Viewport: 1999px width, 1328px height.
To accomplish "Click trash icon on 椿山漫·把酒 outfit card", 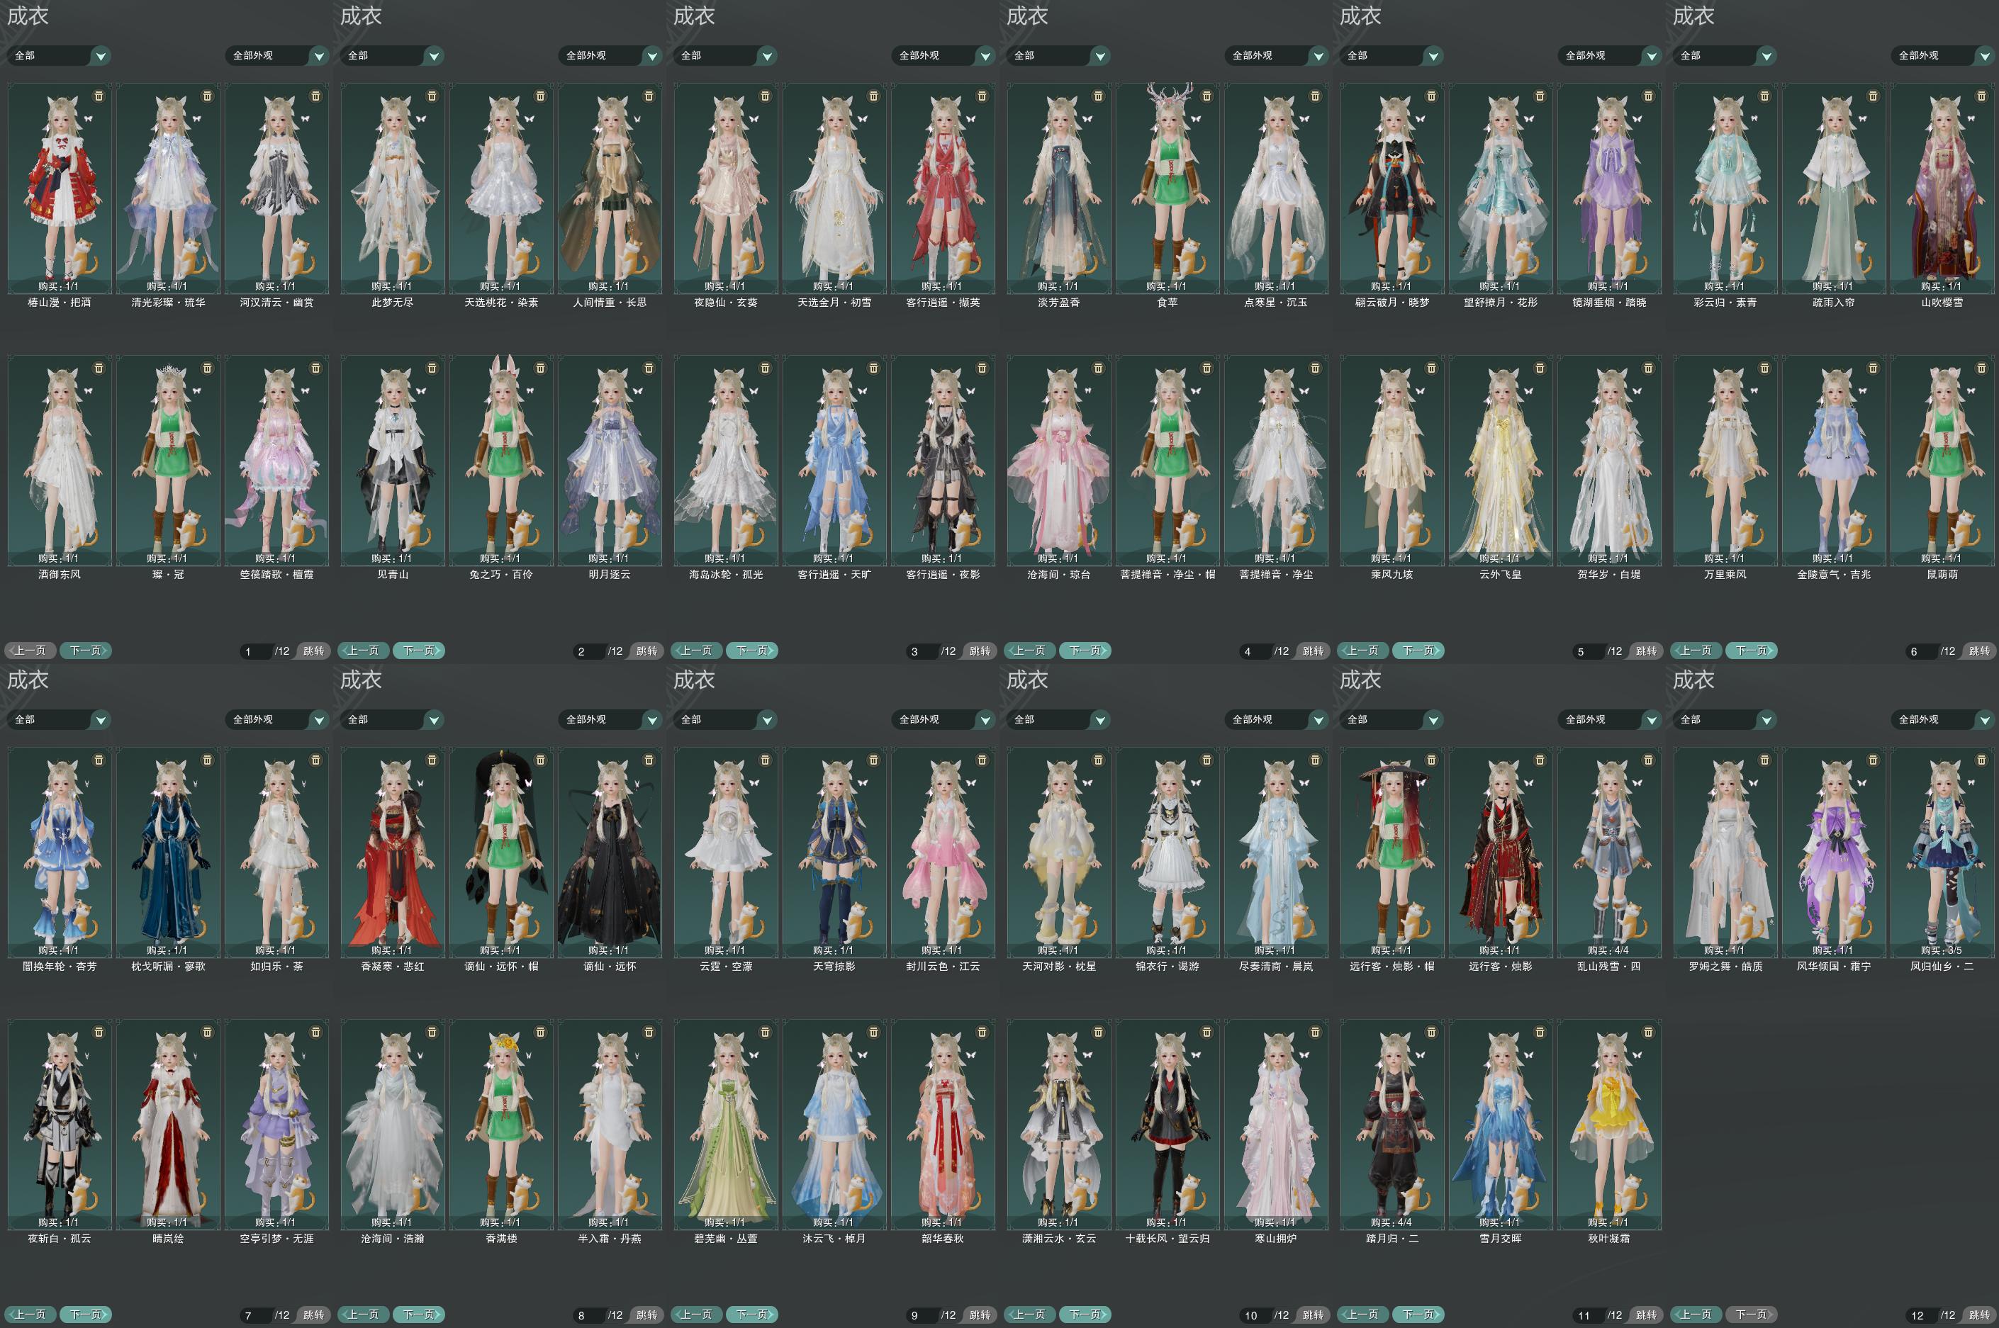I will pos(99,96).
